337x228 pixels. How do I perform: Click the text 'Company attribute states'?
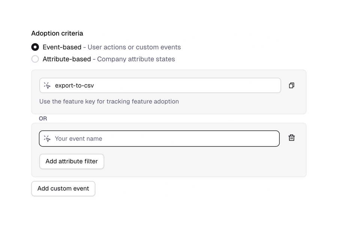click(x=135, y=59)
